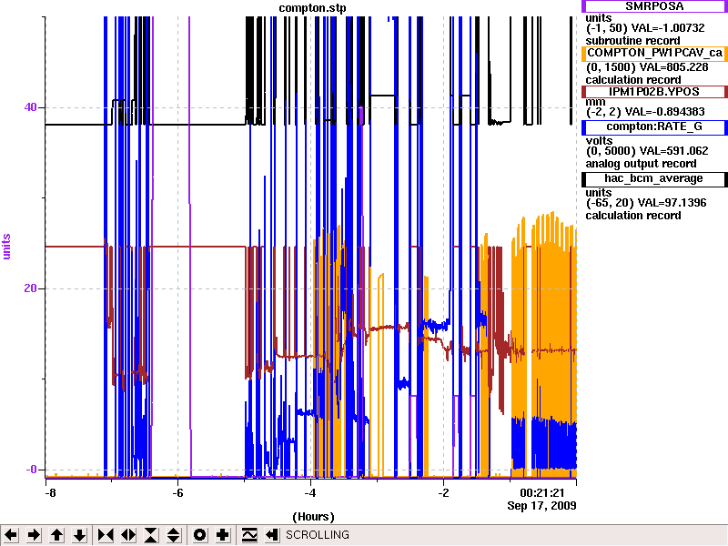This screenshot has height=546, width=728.
Task: Click the 'volts' units label under compton:RATE_G
Action: [599, 141]
